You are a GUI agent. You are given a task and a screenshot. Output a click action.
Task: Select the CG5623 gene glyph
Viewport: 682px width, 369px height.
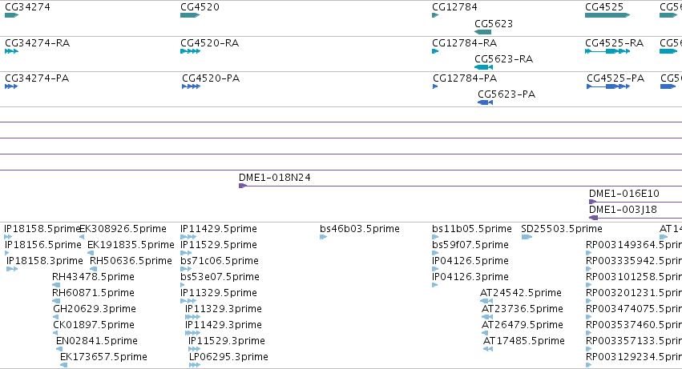pyautogui.click(x=482, y=32)
